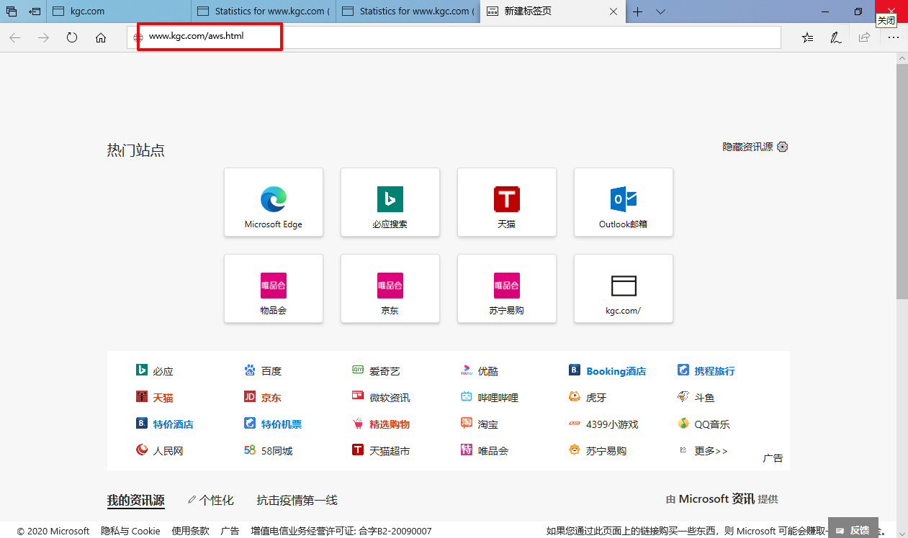Open the 个性化 tab
The width and height of the screenshot is (908, 538).
coord(211,501)
